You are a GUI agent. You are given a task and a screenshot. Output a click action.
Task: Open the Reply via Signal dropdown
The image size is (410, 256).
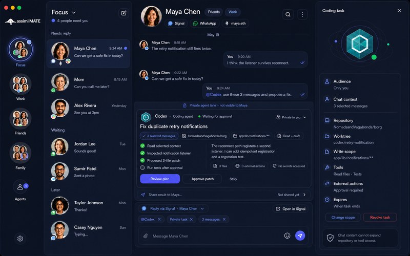point(173,208)
